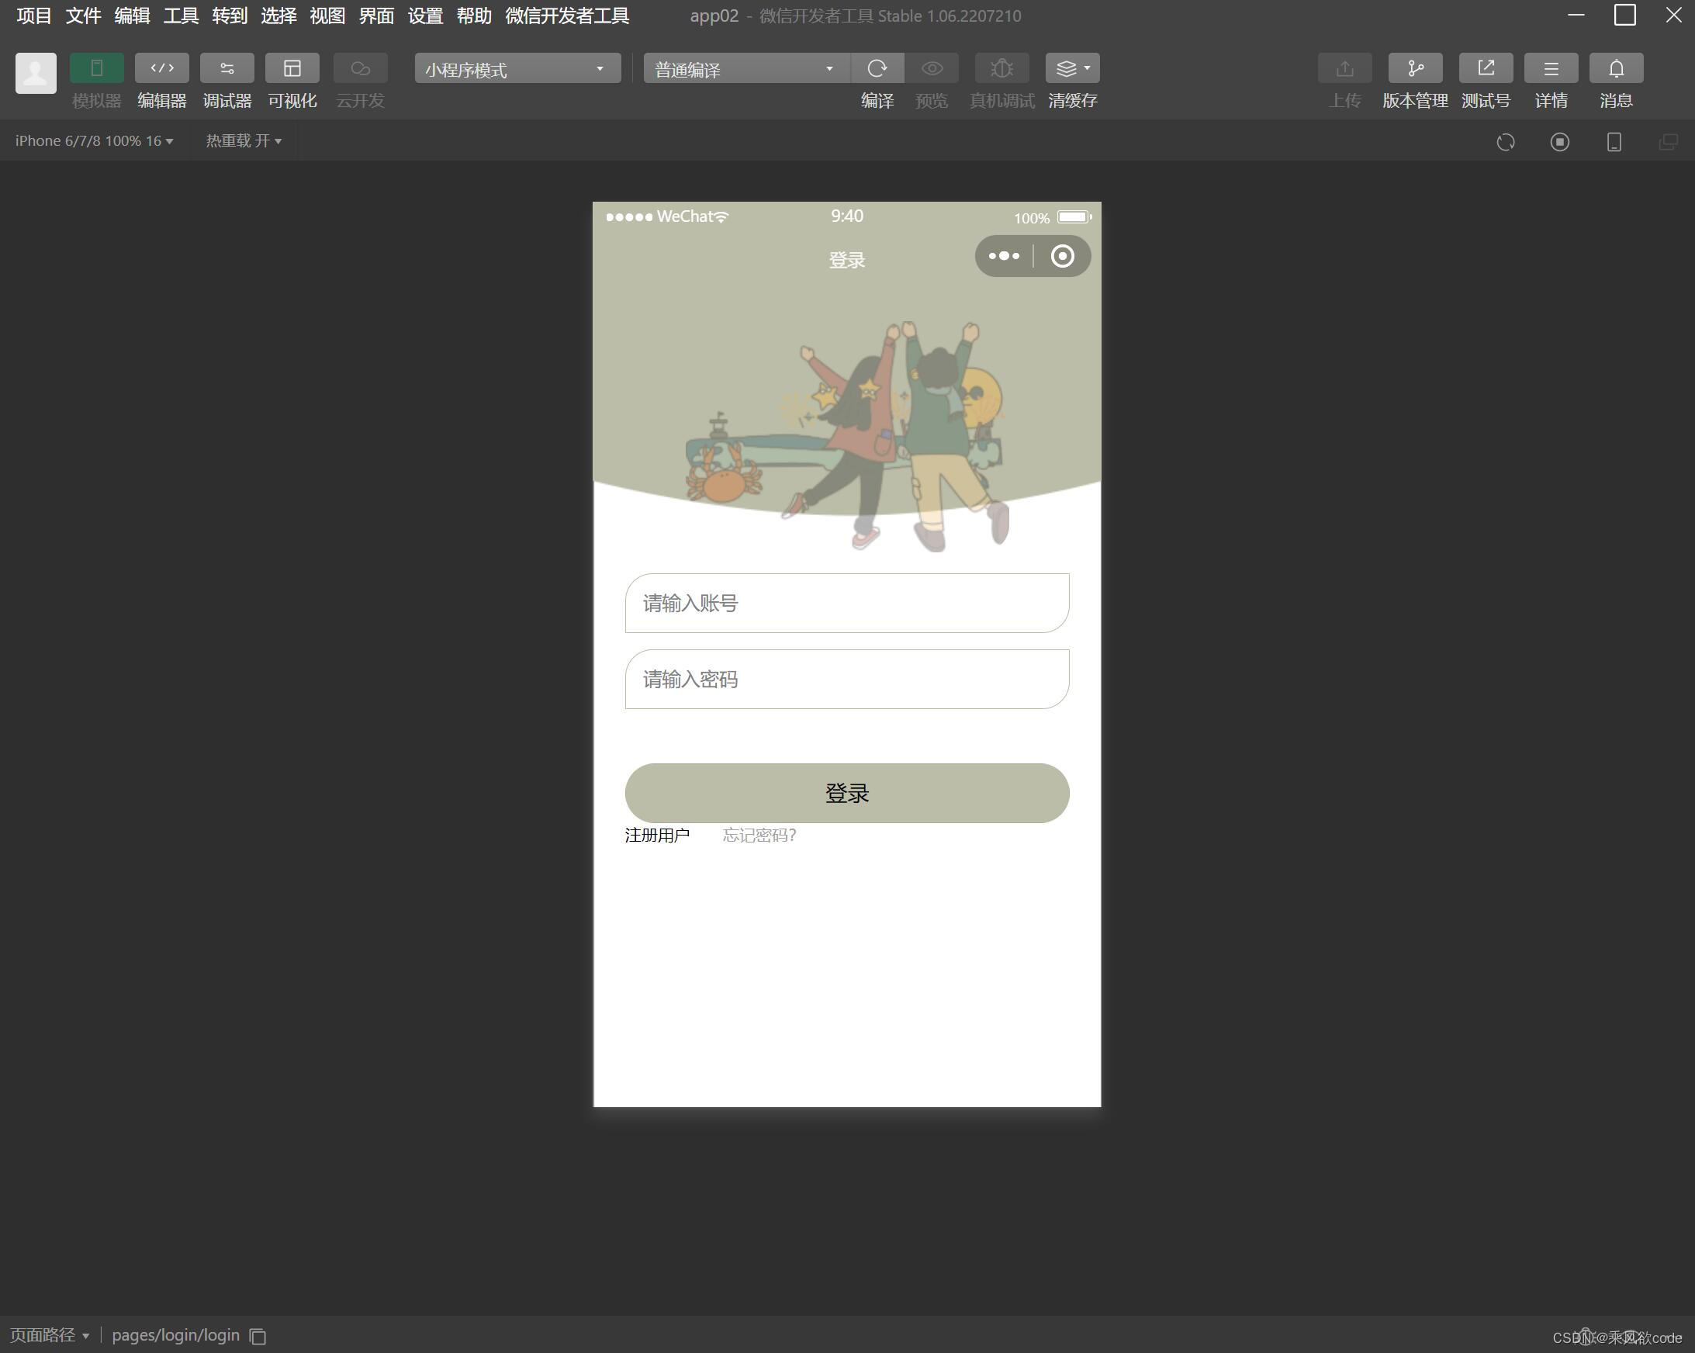Open the 普通编译 compile mode dropdown

(742, 68)
